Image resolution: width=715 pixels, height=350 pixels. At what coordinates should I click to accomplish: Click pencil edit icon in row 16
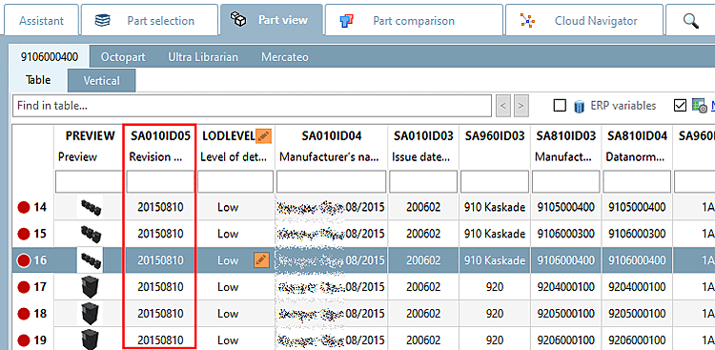coord(261,260)
